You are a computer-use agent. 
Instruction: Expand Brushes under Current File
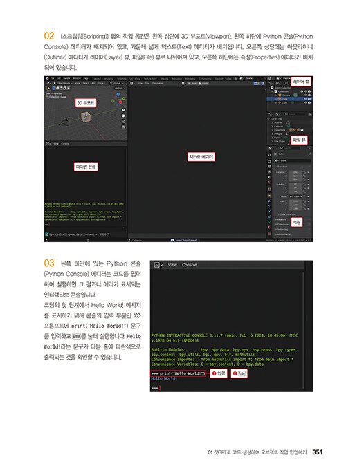point(273,123)
